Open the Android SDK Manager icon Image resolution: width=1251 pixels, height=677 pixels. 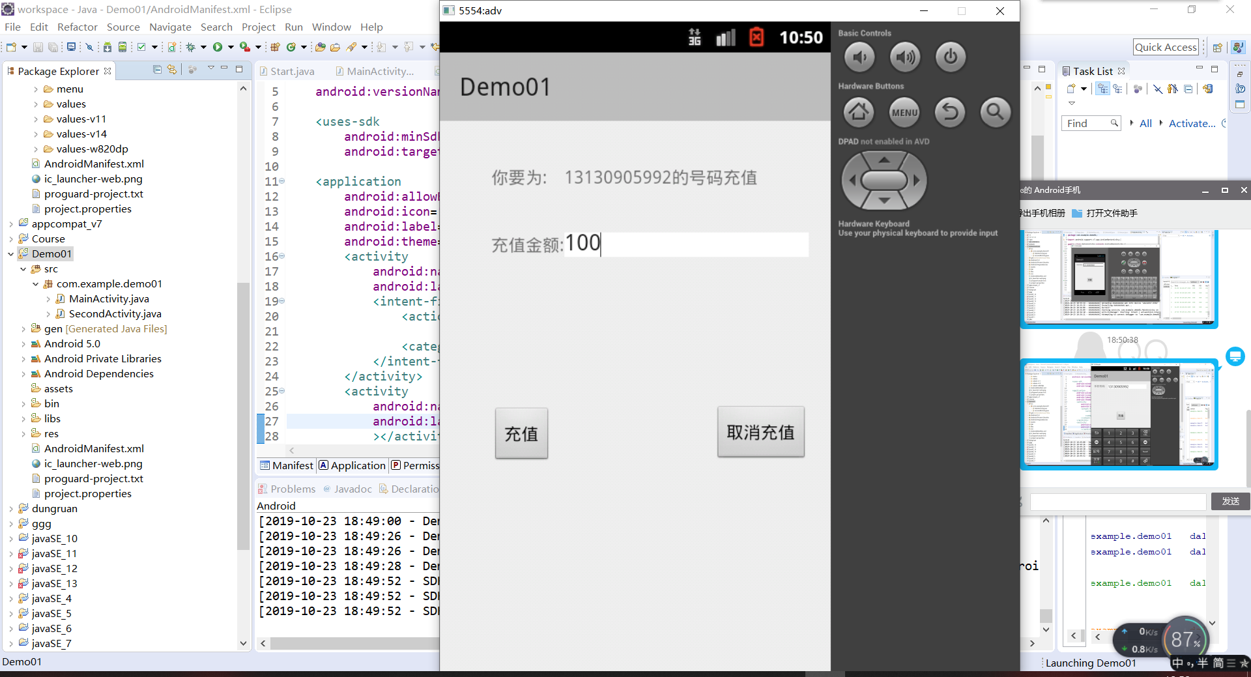coord(108,47)
